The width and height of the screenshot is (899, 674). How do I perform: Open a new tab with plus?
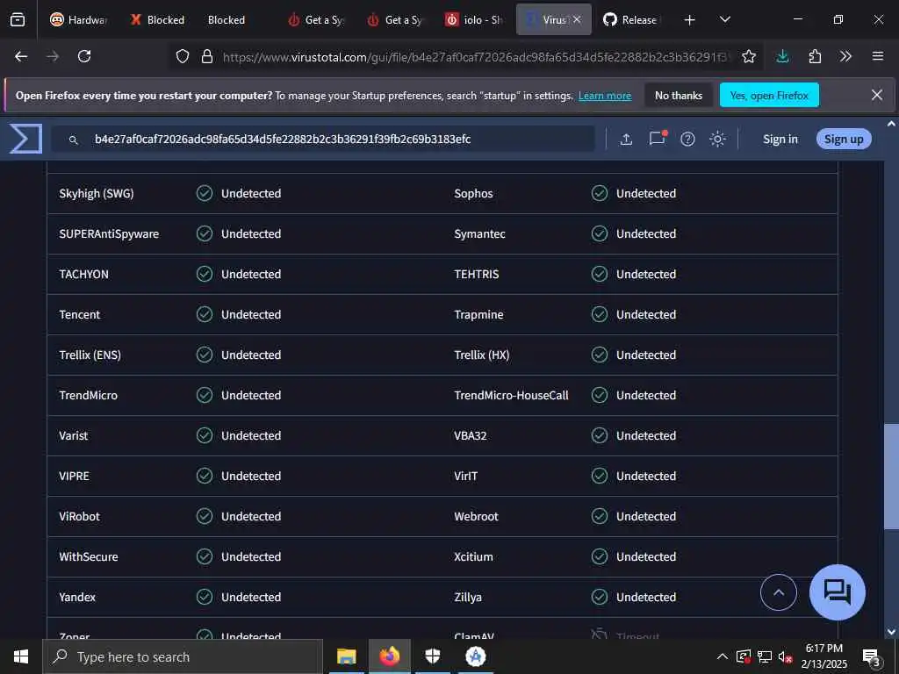690,20
